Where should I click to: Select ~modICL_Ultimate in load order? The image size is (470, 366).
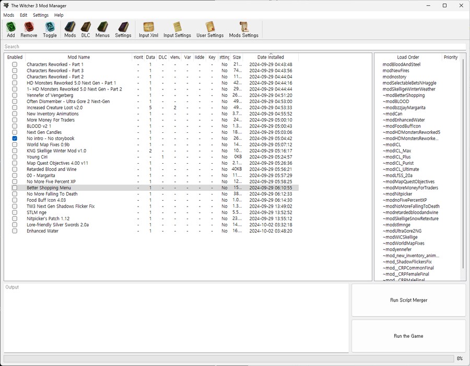click(401, 169)
